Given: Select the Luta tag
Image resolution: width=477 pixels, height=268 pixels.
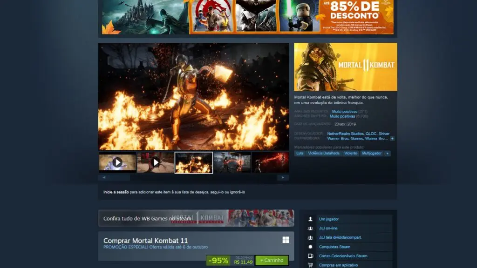Looking at the screenshot, I should click(x=300, y=153).
